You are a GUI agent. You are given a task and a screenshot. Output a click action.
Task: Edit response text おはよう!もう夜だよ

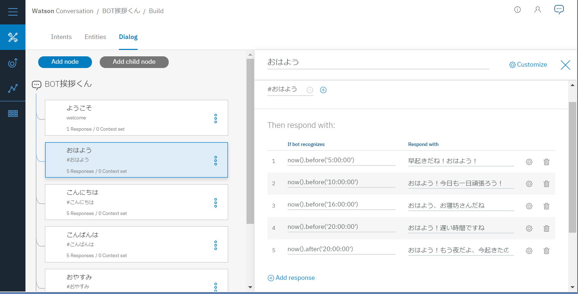click(461, 250)
